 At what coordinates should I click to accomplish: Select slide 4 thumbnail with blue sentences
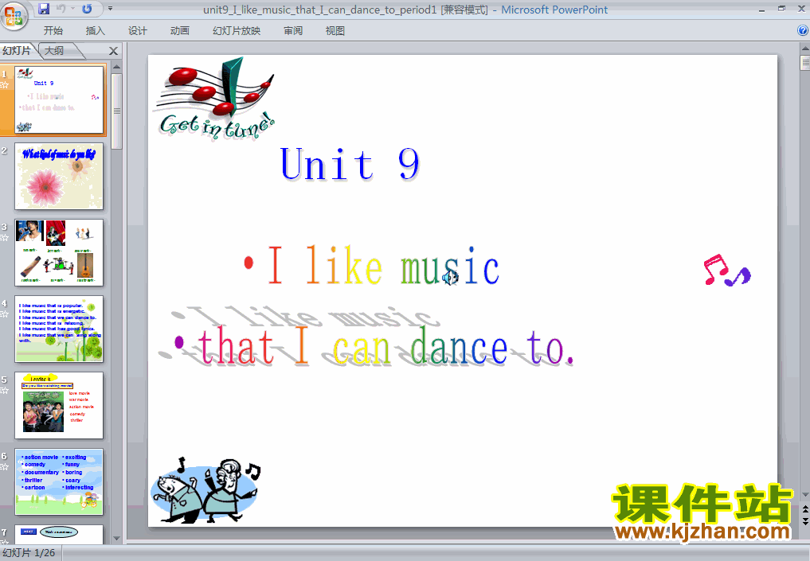point(59,329)
